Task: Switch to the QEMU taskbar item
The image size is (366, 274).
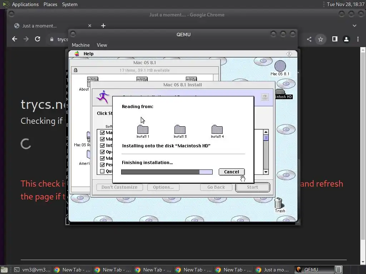Action: coord(314,270)
